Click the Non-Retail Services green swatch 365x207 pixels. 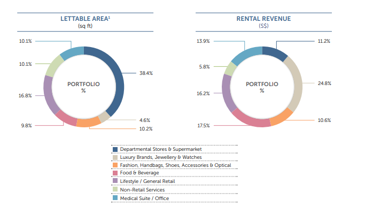tap(115, 189)
